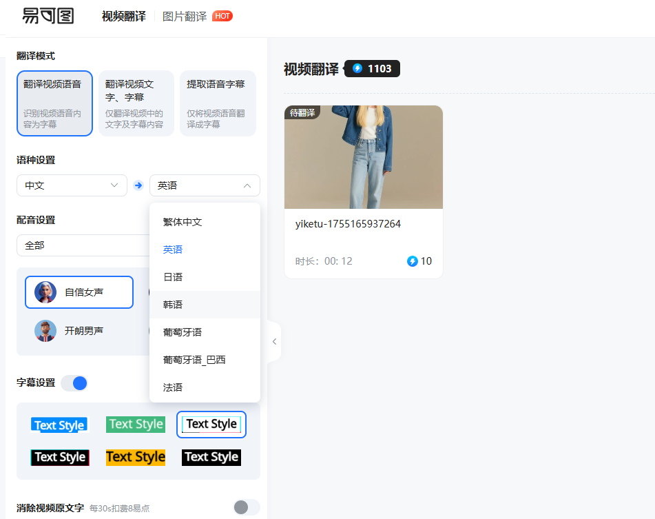Click the yiketu-1755165937264 video thumbnail
655x519 pixels.
coord(364,157)
